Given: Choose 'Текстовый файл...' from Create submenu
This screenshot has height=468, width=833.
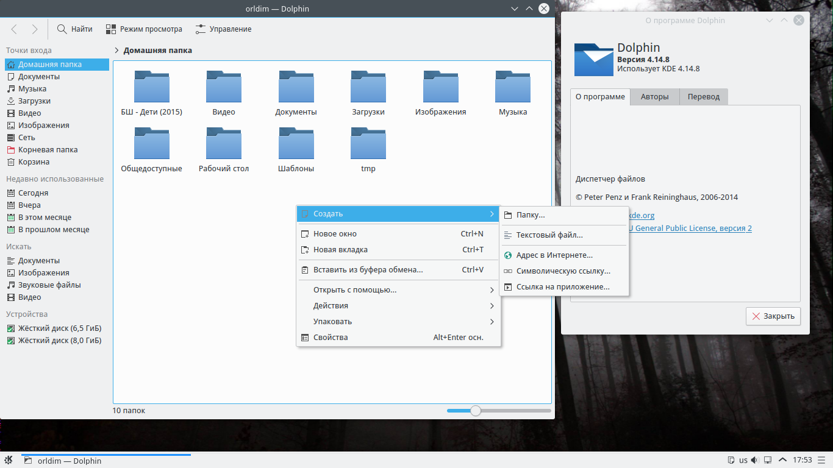Looking at the screenshot, I should point(549,235).
